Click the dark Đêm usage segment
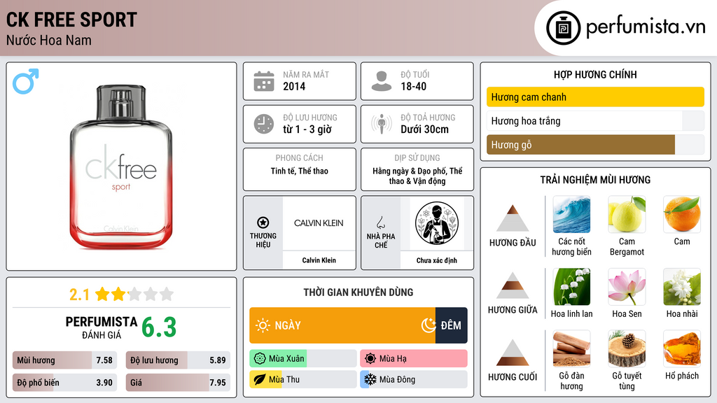 (x=452, y=325)
